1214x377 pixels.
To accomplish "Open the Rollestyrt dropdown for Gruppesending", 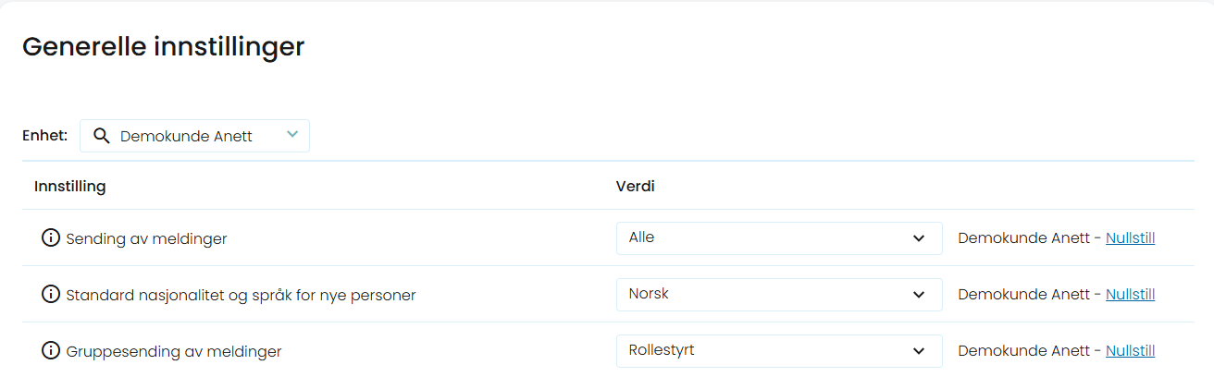I will click(x=779, y=351).
